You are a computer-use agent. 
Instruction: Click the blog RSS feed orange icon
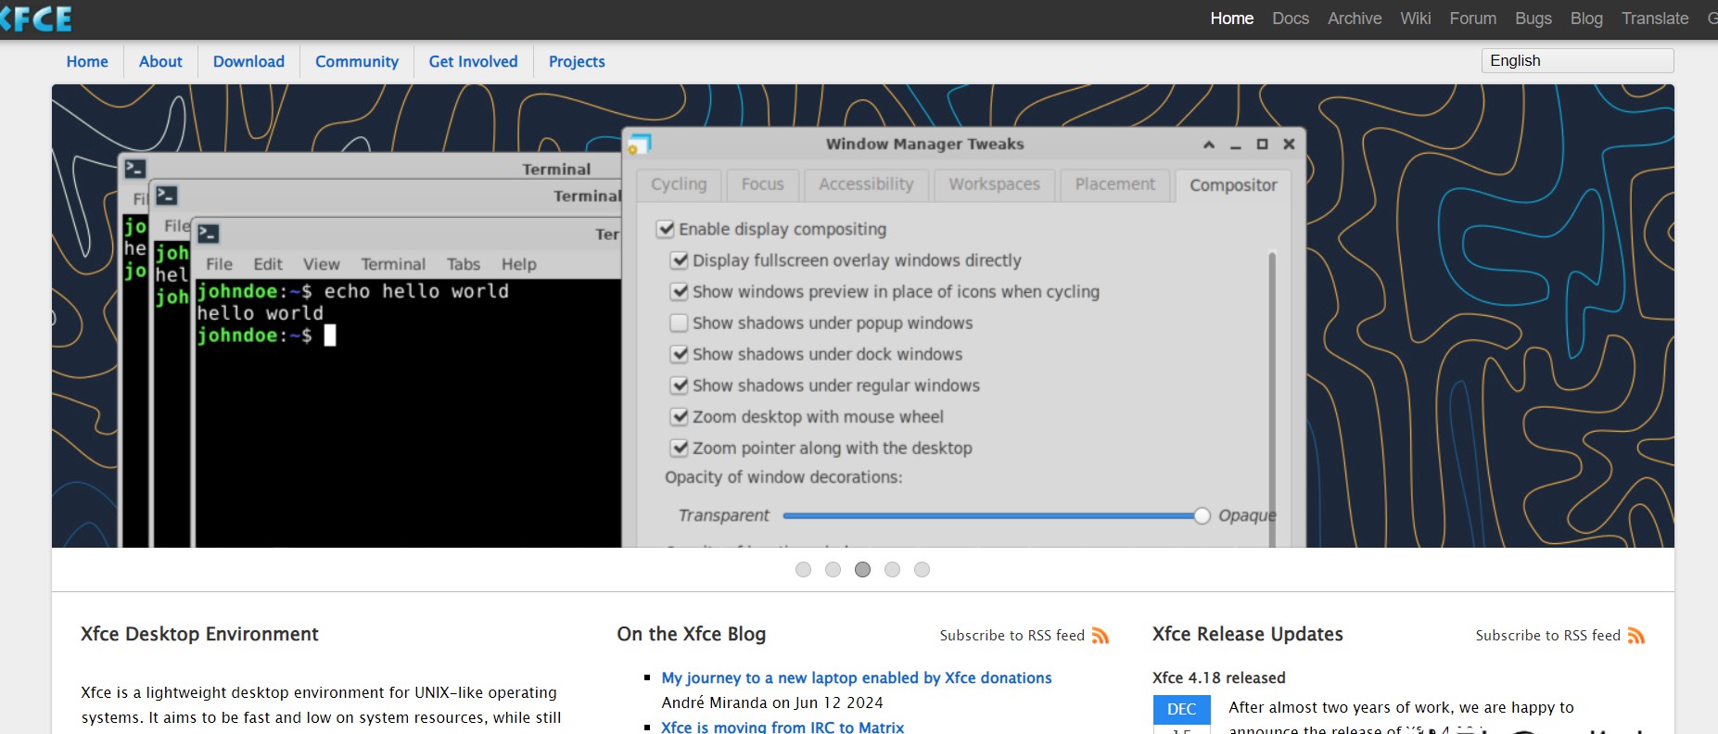1100,636
